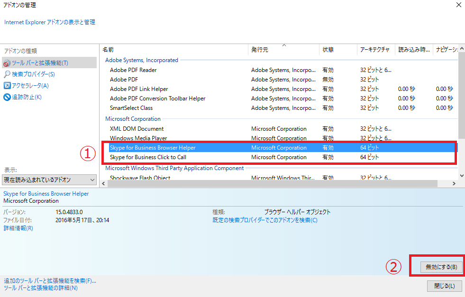The width and height of the screenshot is (465, 297).
Task: Click 64 ビット cell of Click to Call row
Action: pyautogui.click(x=370, y=157)
